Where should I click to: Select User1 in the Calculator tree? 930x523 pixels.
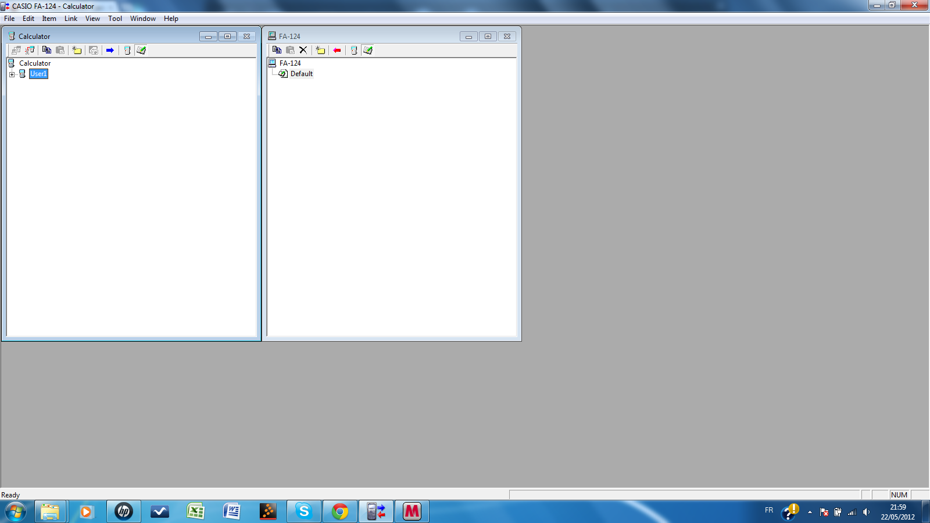point(38,74)
